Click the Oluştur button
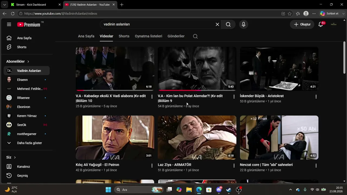 click(x=302, y=24)
